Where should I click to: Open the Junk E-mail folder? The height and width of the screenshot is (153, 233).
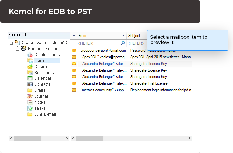[45, 114]
